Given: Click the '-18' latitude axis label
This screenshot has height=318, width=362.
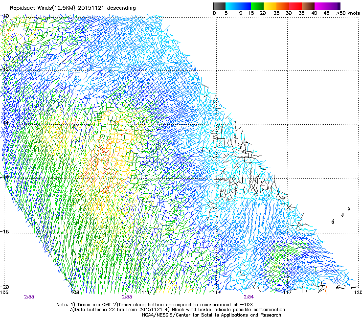Looking at the screenshot, I should 5,231.
